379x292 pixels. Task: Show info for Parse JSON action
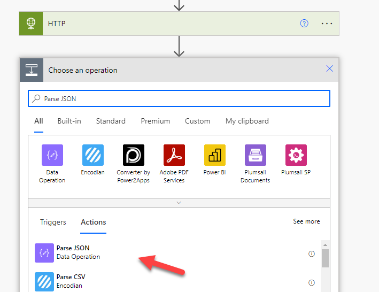(312, 253)
